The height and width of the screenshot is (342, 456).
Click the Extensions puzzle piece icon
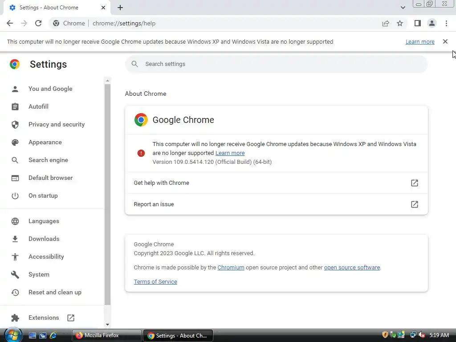pos(15,318)
